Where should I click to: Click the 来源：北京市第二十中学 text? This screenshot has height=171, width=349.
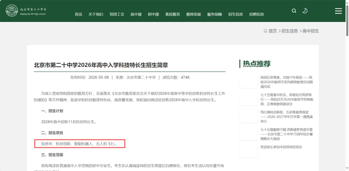(x=135, y=78)
